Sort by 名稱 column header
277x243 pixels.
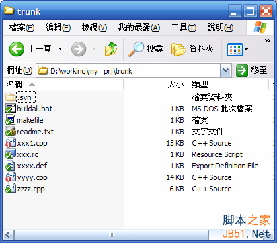click(63, 85)
